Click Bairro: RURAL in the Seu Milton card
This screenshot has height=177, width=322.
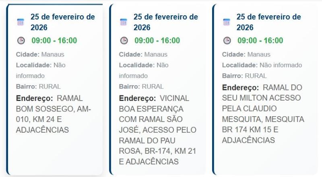click(x=244, y=76)
